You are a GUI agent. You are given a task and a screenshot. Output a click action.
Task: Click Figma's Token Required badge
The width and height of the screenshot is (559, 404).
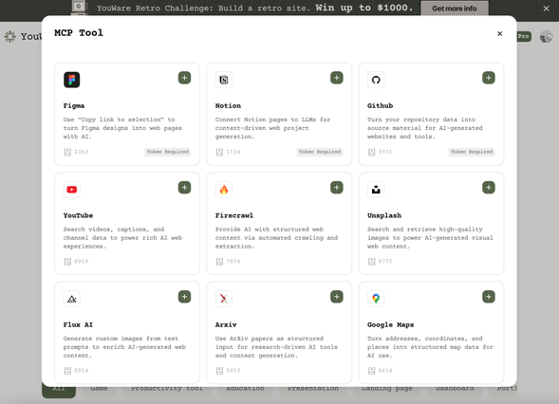[x=168, y=152]
